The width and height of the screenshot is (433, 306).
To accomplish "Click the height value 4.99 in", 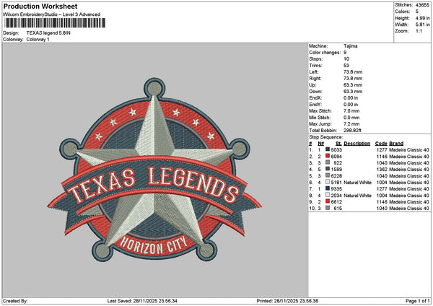I will pyautogui.click(x=422, y=18).
